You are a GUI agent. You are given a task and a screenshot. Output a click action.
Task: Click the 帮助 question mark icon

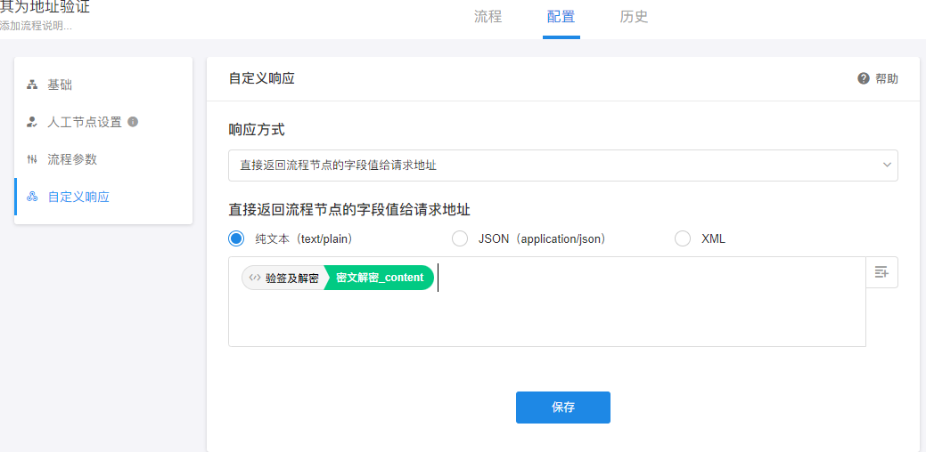point(864,78)
